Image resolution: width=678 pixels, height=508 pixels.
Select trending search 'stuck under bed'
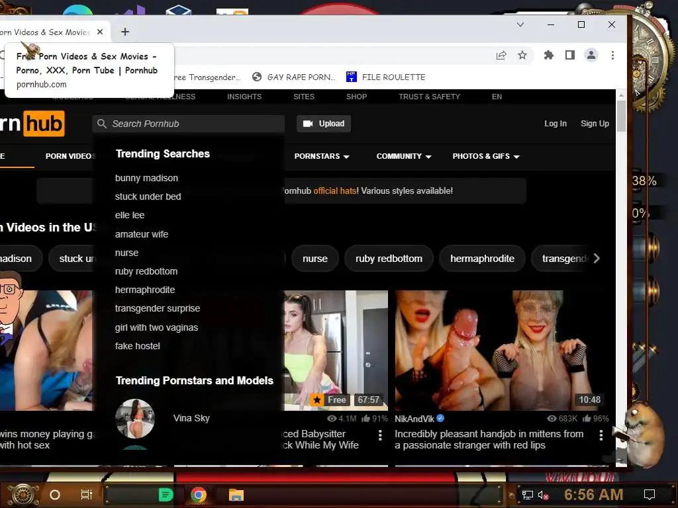(148, 196)
